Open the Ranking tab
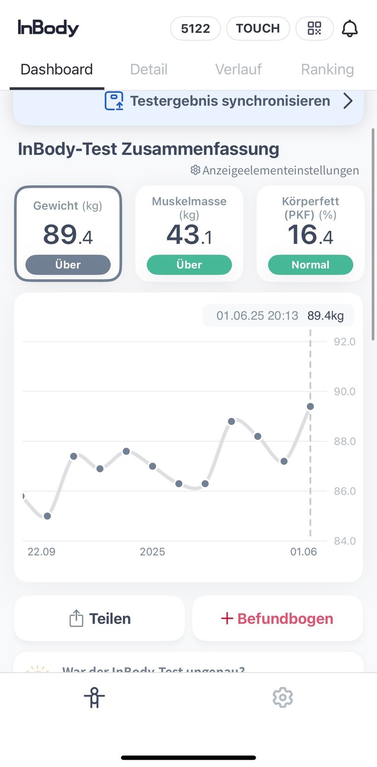 (327, 69)
